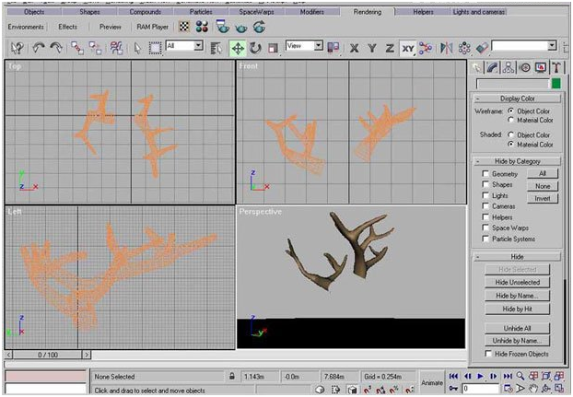This screenshot has height=397, width=573.
Task: Open the Motion panel wheel icon
Action: (525, 67)
